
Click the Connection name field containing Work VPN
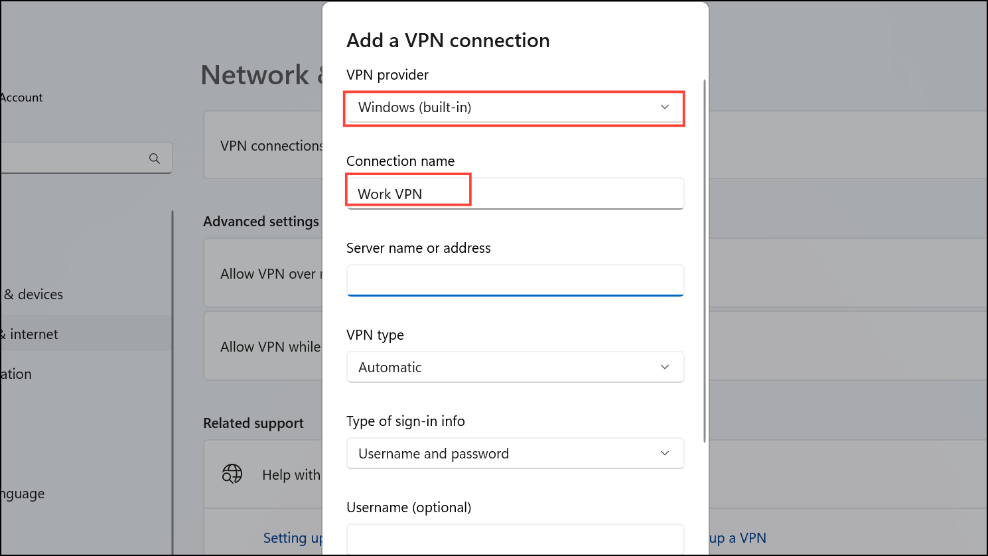pos(514,194)
